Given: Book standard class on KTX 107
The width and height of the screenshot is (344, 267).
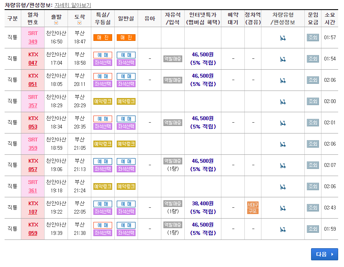Looking at the screenshot, I should 126,204.
